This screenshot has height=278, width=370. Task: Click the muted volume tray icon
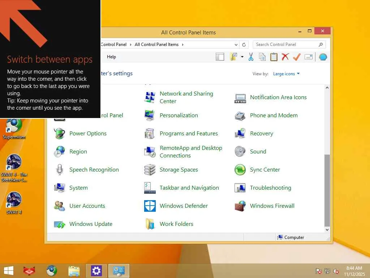[336, 271]
